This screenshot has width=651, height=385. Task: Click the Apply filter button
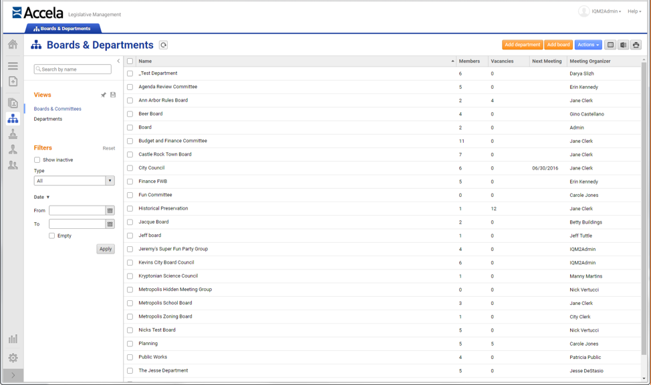point(106,249)
